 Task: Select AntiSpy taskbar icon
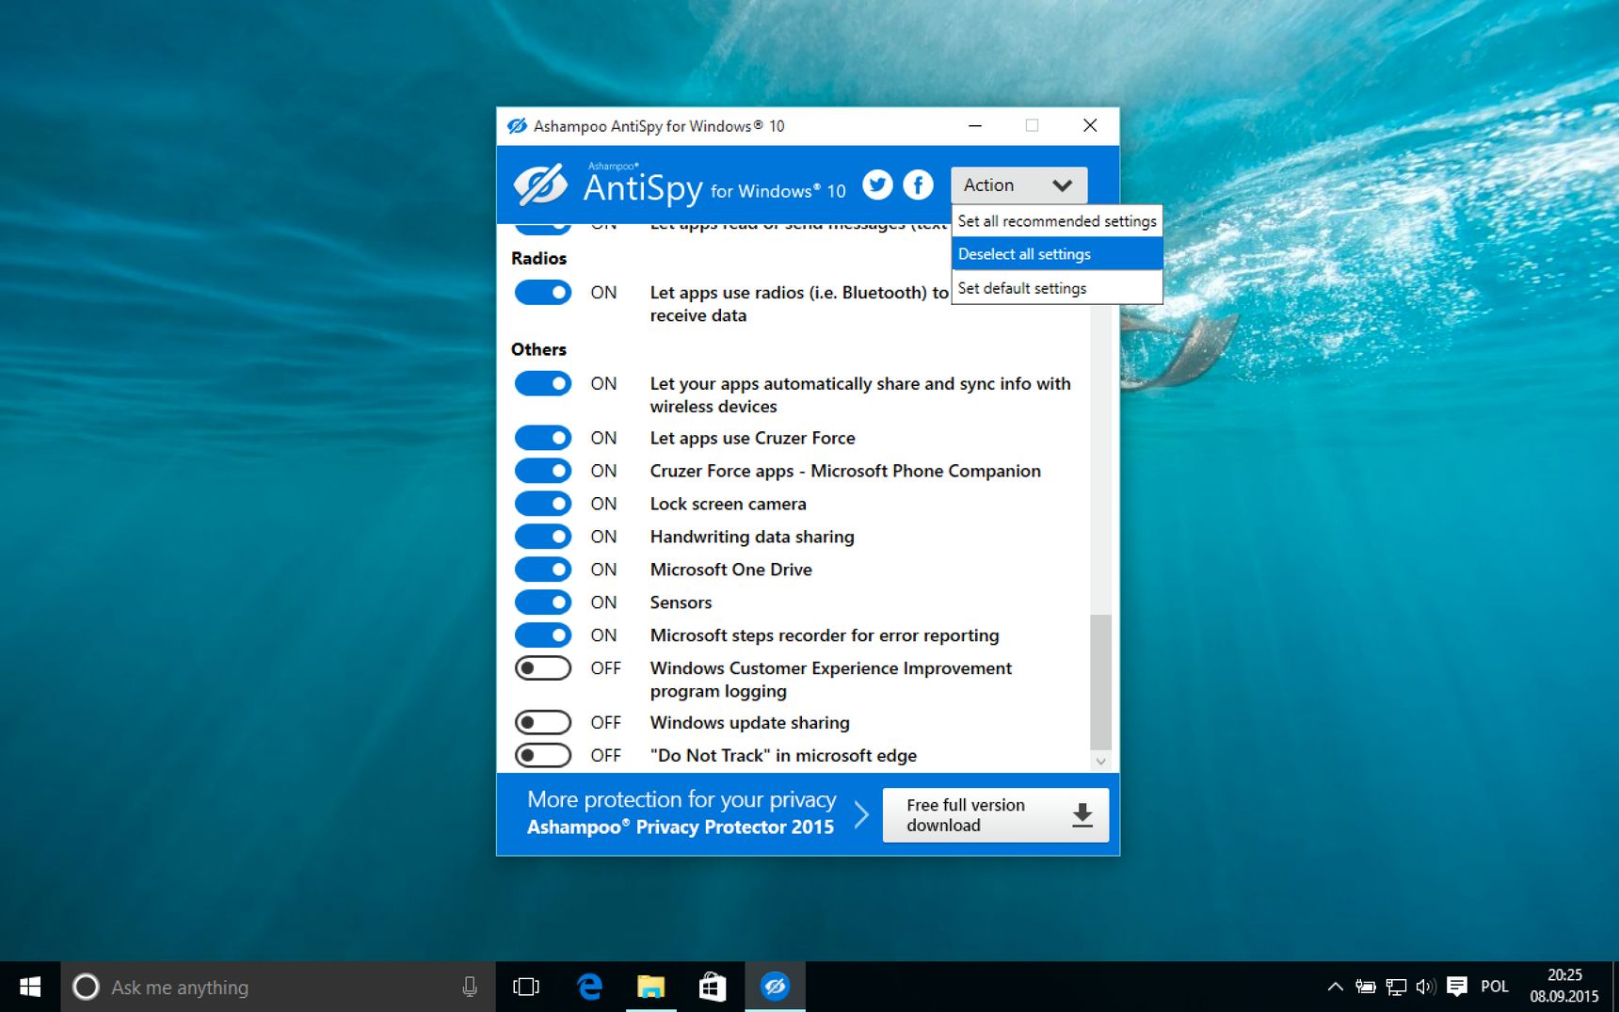click(x=775, y=987)
